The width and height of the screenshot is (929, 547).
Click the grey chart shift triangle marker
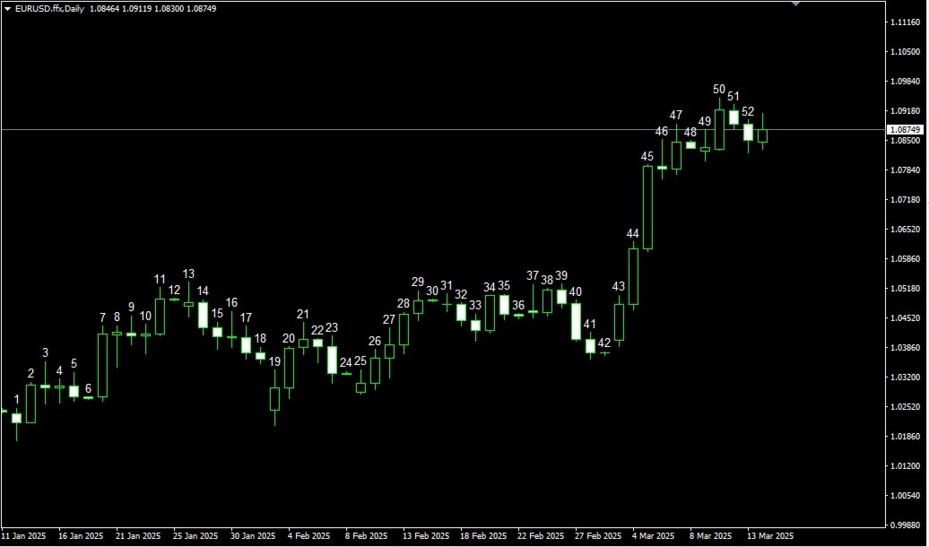pos(797,4)
